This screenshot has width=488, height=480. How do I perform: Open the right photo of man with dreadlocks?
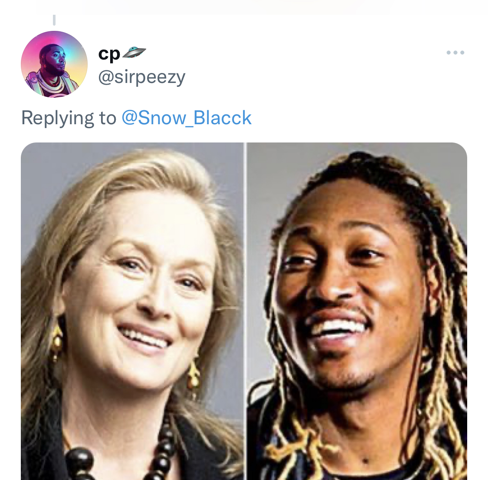coord(357,311)
